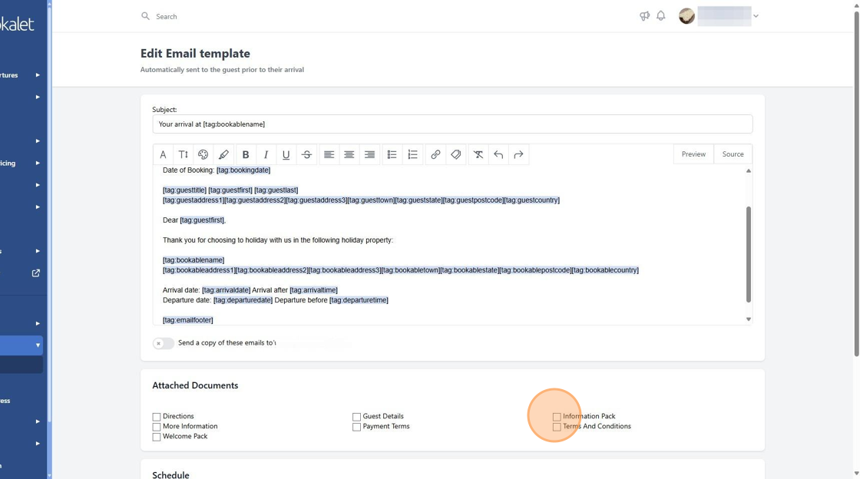Switch to Source view tab

pyautogui.click(x=733, y=154)
